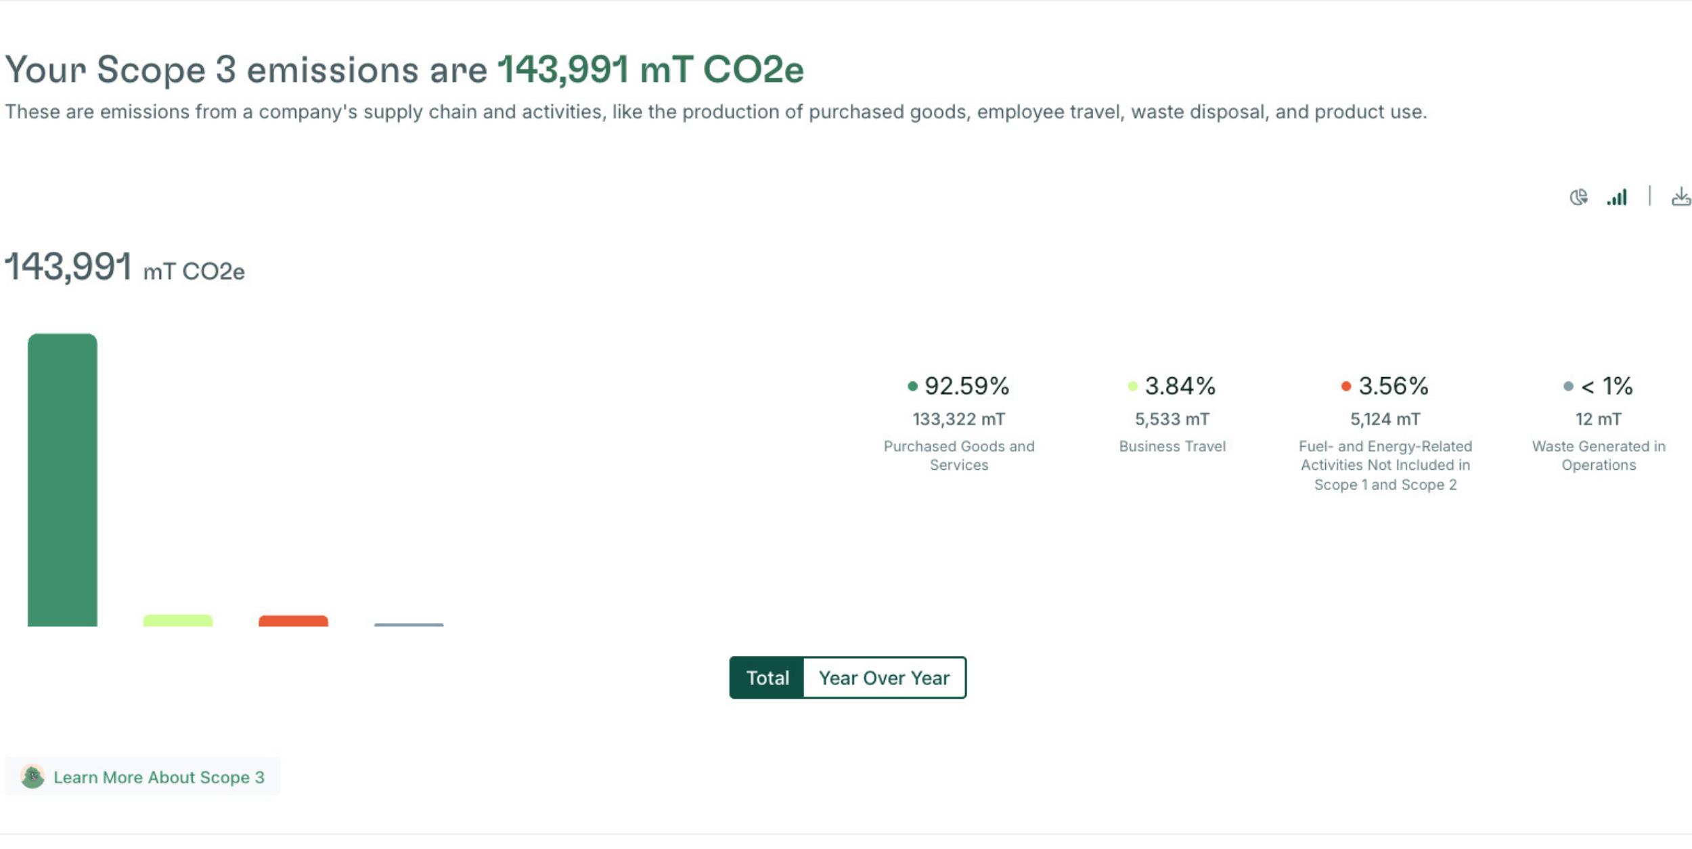Click the orange Fuel and Energy bar
The image size is (1692, 849).
pos(293,621)
